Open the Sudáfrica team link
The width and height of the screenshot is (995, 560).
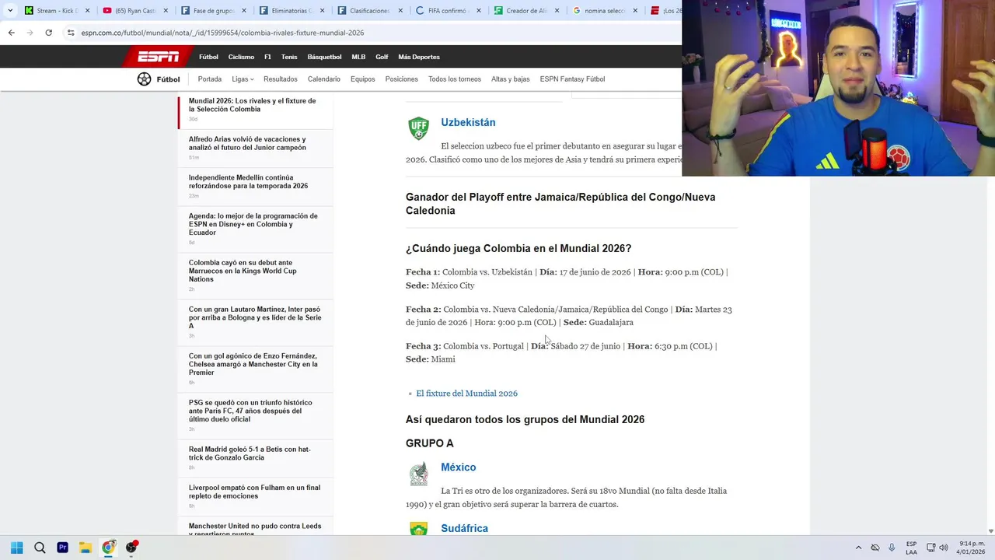click(465, 529)
